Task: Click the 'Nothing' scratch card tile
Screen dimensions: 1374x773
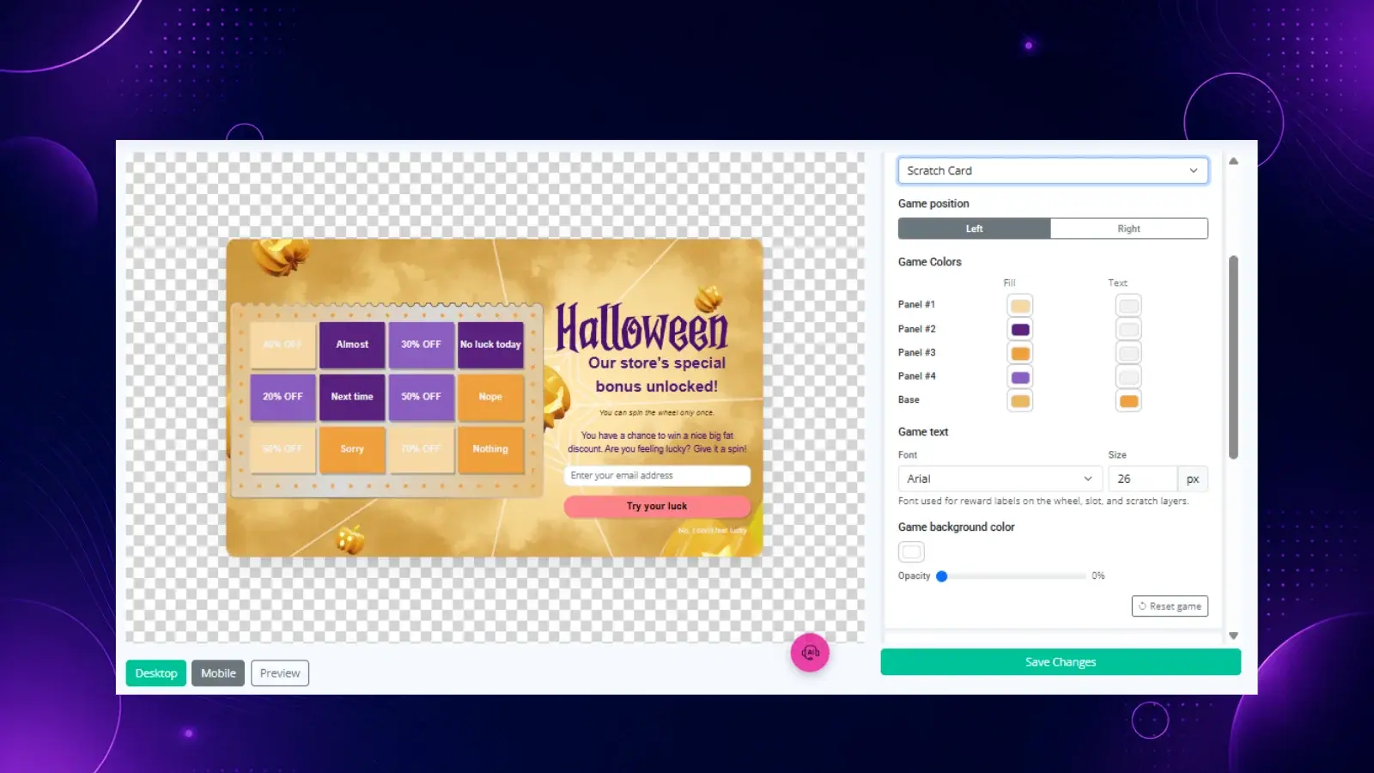Action: click(490, 449)
